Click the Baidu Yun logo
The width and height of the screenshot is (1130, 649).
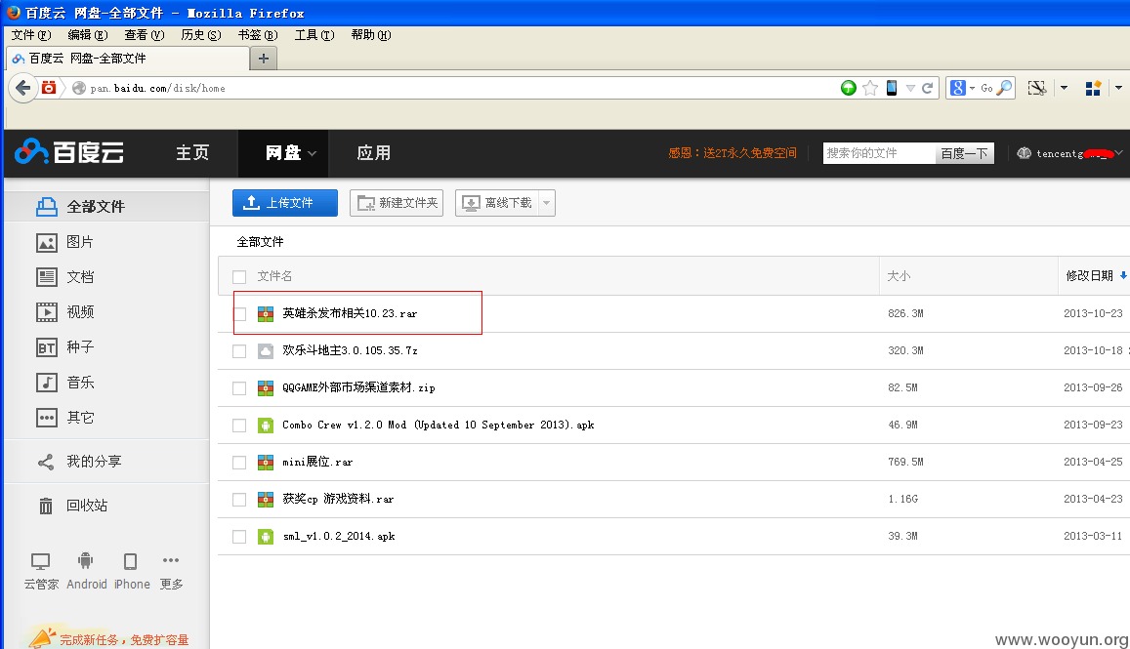coord(69,152)
